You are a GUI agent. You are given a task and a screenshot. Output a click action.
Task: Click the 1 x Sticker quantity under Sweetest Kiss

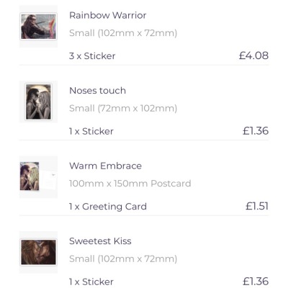pyautogui.click(x=91, y=282)
